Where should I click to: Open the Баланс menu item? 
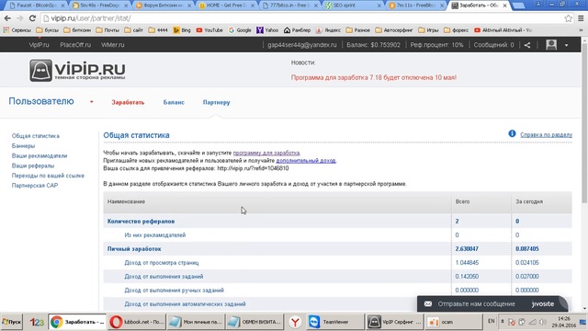[174, 102]
